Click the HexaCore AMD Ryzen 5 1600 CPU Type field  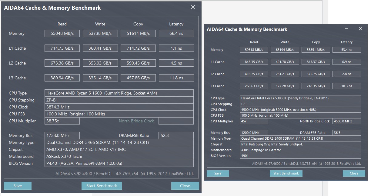(x=119, y=93)
